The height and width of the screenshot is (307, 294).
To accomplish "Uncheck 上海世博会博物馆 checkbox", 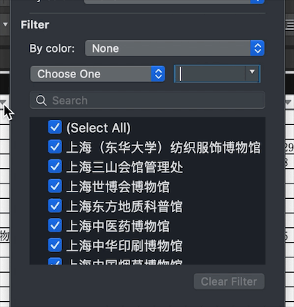I will click(x=55, y=186).
